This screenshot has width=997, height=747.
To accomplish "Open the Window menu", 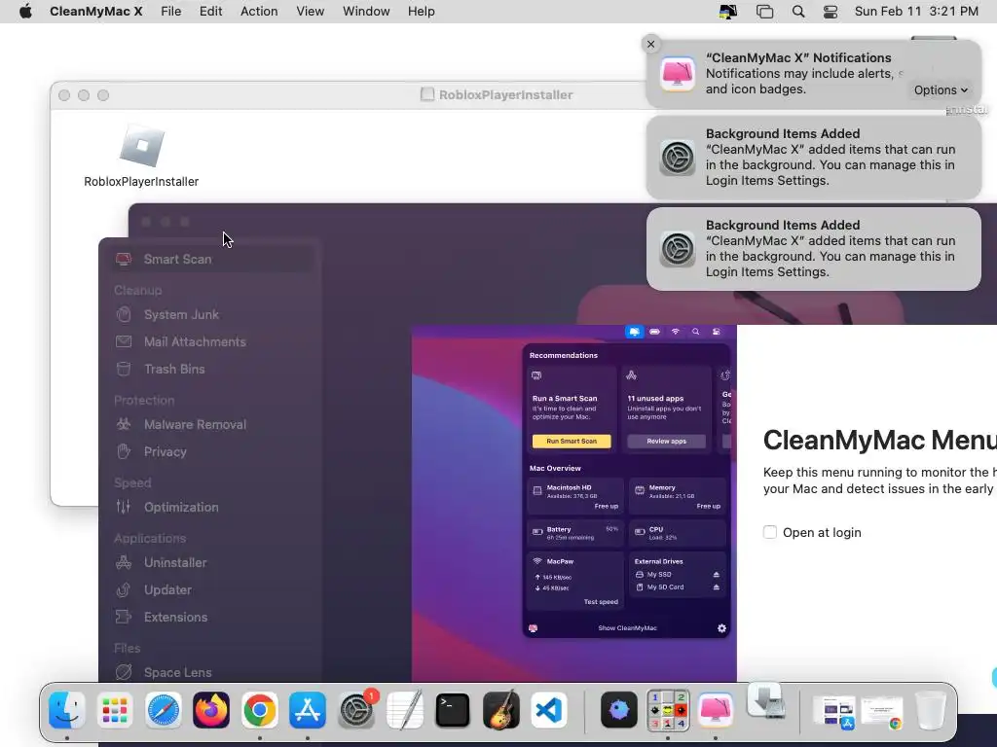I will coord(366,12).
